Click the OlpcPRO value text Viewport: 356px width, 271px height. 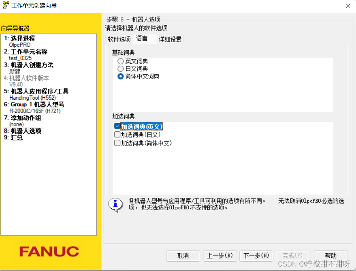point(20,45)
